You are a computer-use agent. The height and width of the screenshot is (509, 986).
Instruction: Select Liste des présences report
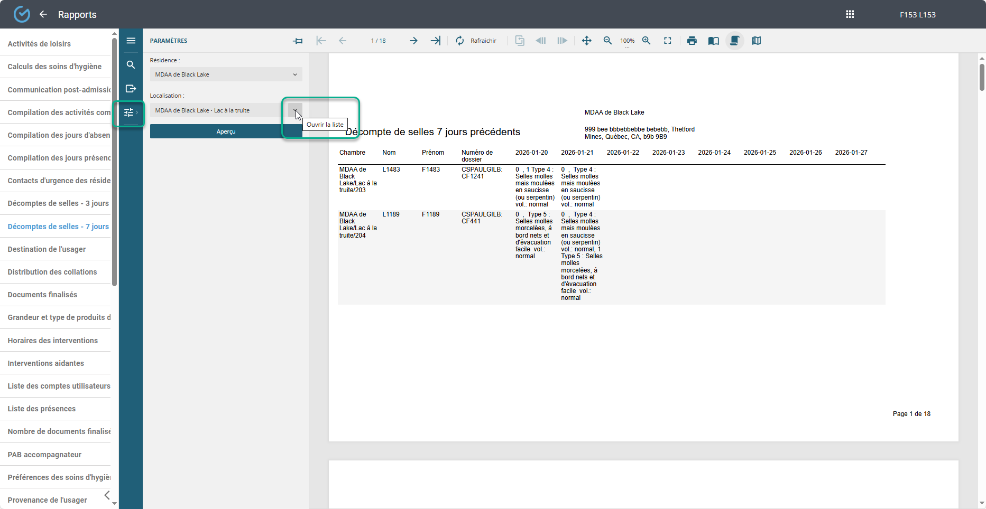click(42, 409)
